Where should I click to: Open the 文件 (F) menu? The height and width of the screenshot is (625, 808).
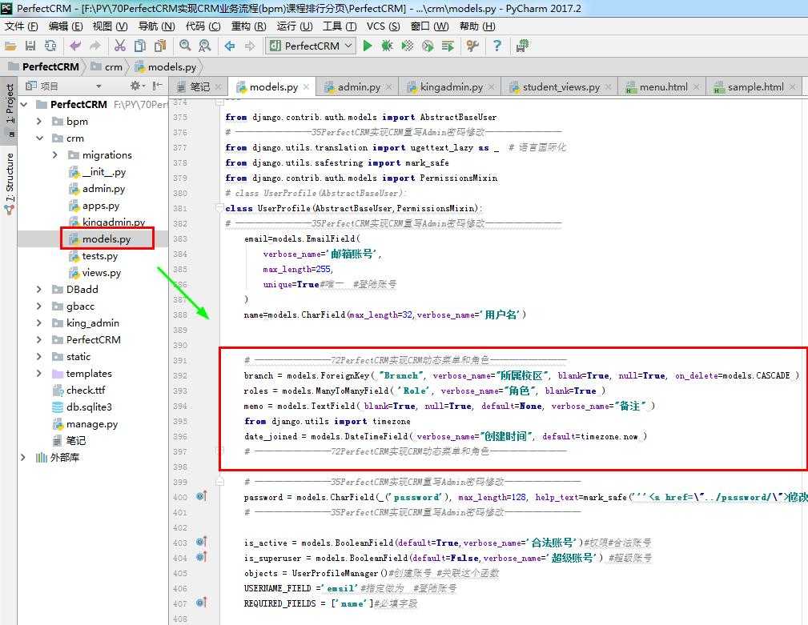pos(21,26)
